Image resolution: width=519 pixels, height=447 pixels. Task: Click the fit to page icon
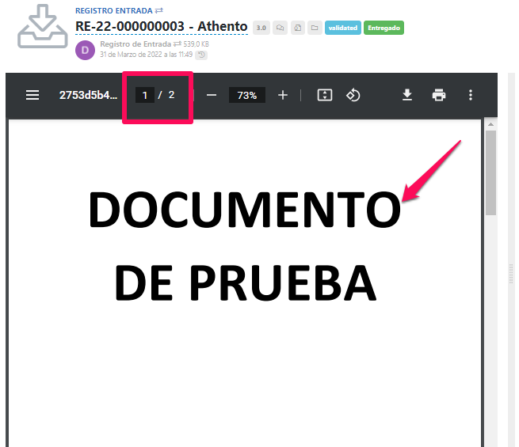click(x=324, y=95)
